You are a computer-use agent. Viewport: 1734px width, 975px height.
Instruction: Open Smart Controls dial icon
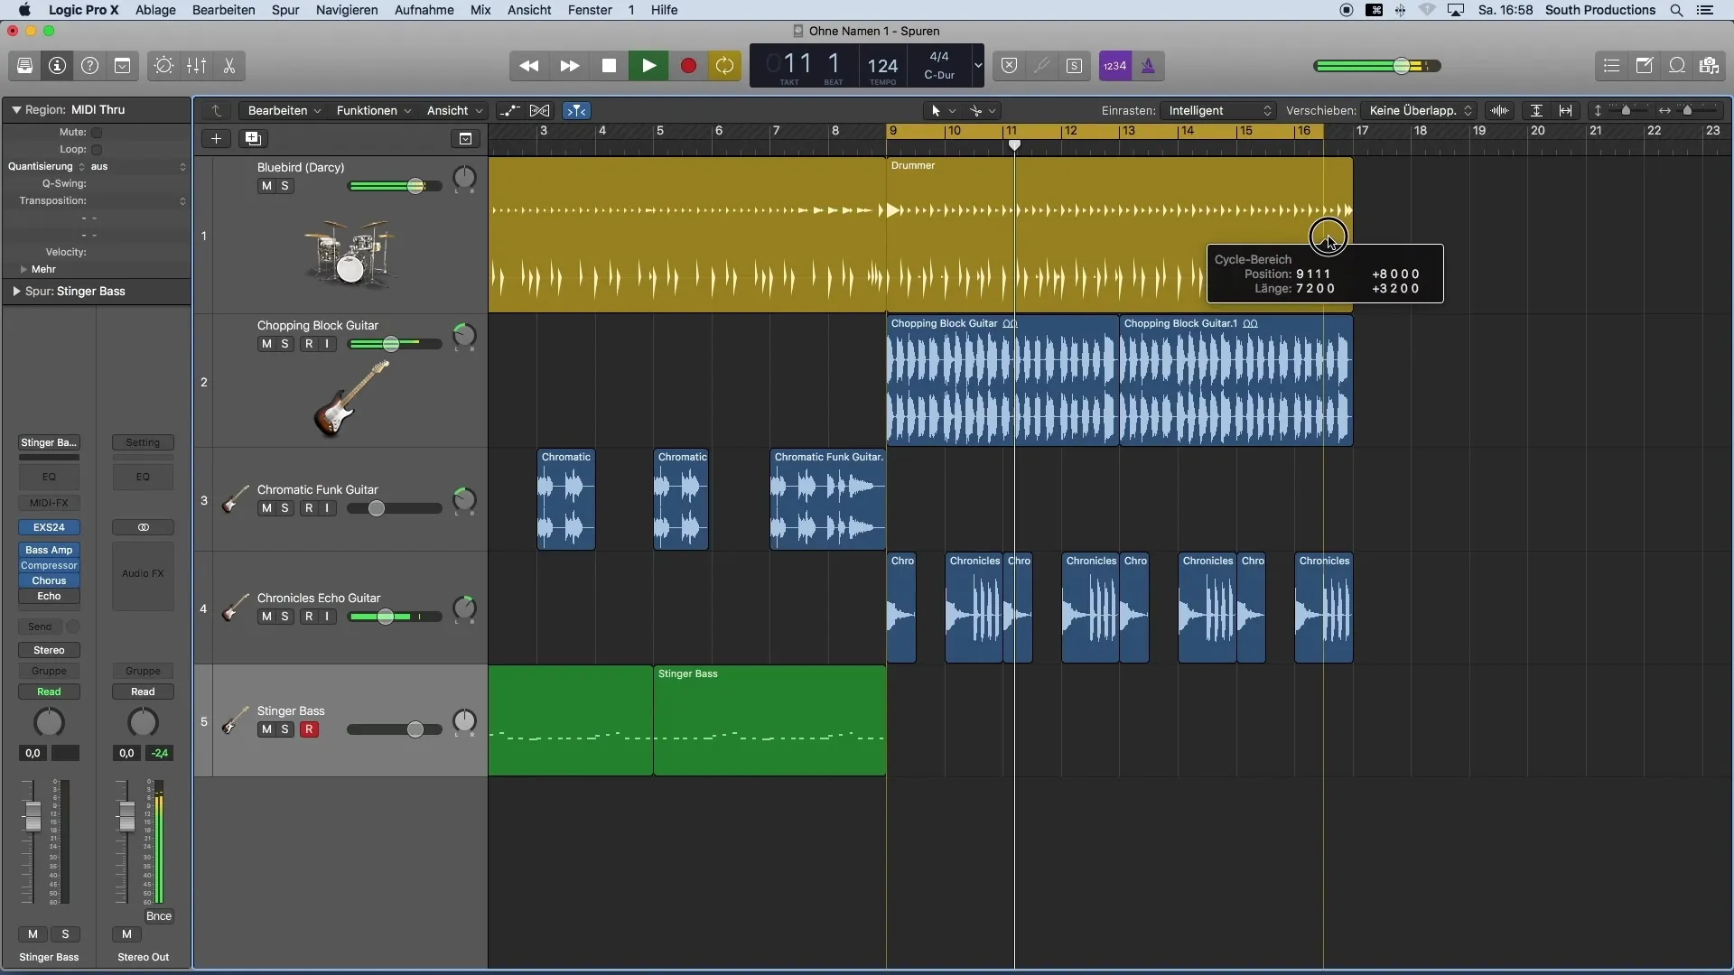[163, 66]
